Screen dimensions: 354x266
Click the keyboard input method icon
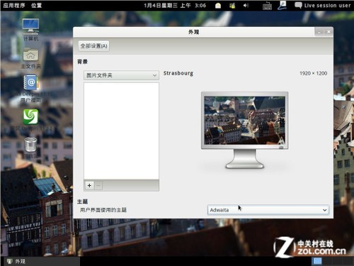(x=267, y=6)
